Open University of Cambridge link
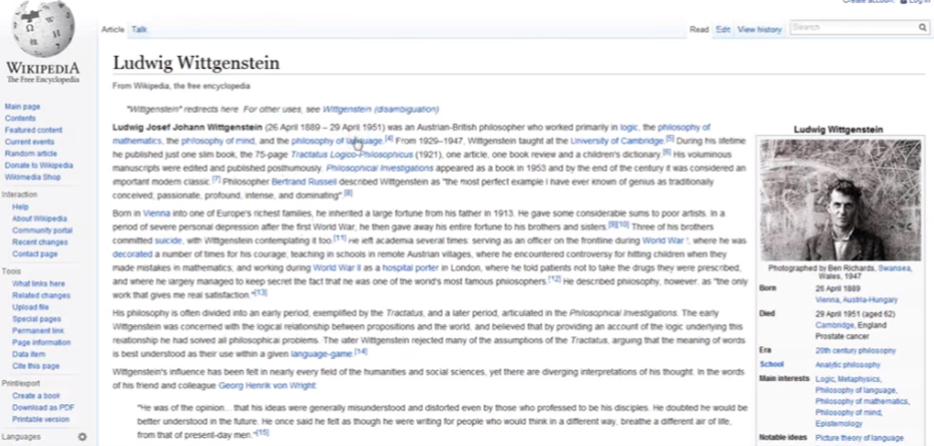The image size is (934, 446). 617,141
